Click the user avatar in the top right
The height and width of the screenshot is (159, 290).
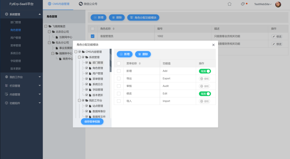pyautogui.click(x=278, y=4)
